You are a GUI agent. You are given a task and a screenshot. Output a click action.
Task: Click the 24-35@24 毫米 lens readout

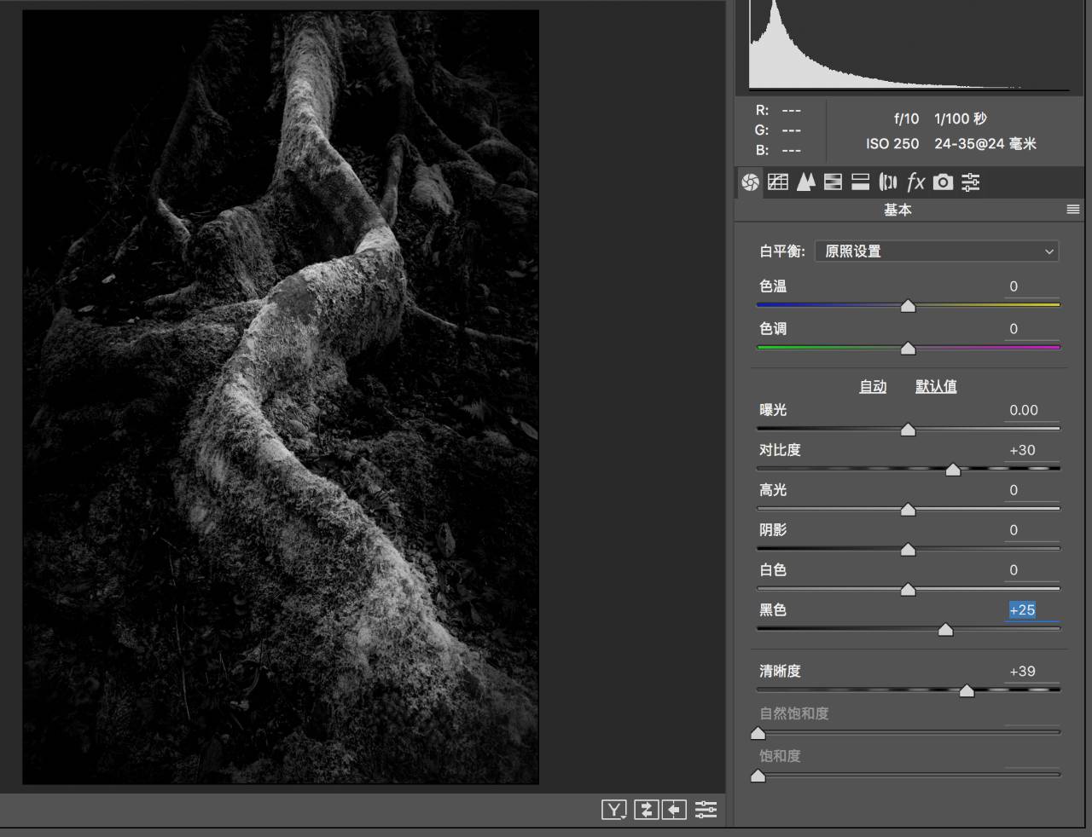pyautogui.click(x=985, y=144)
